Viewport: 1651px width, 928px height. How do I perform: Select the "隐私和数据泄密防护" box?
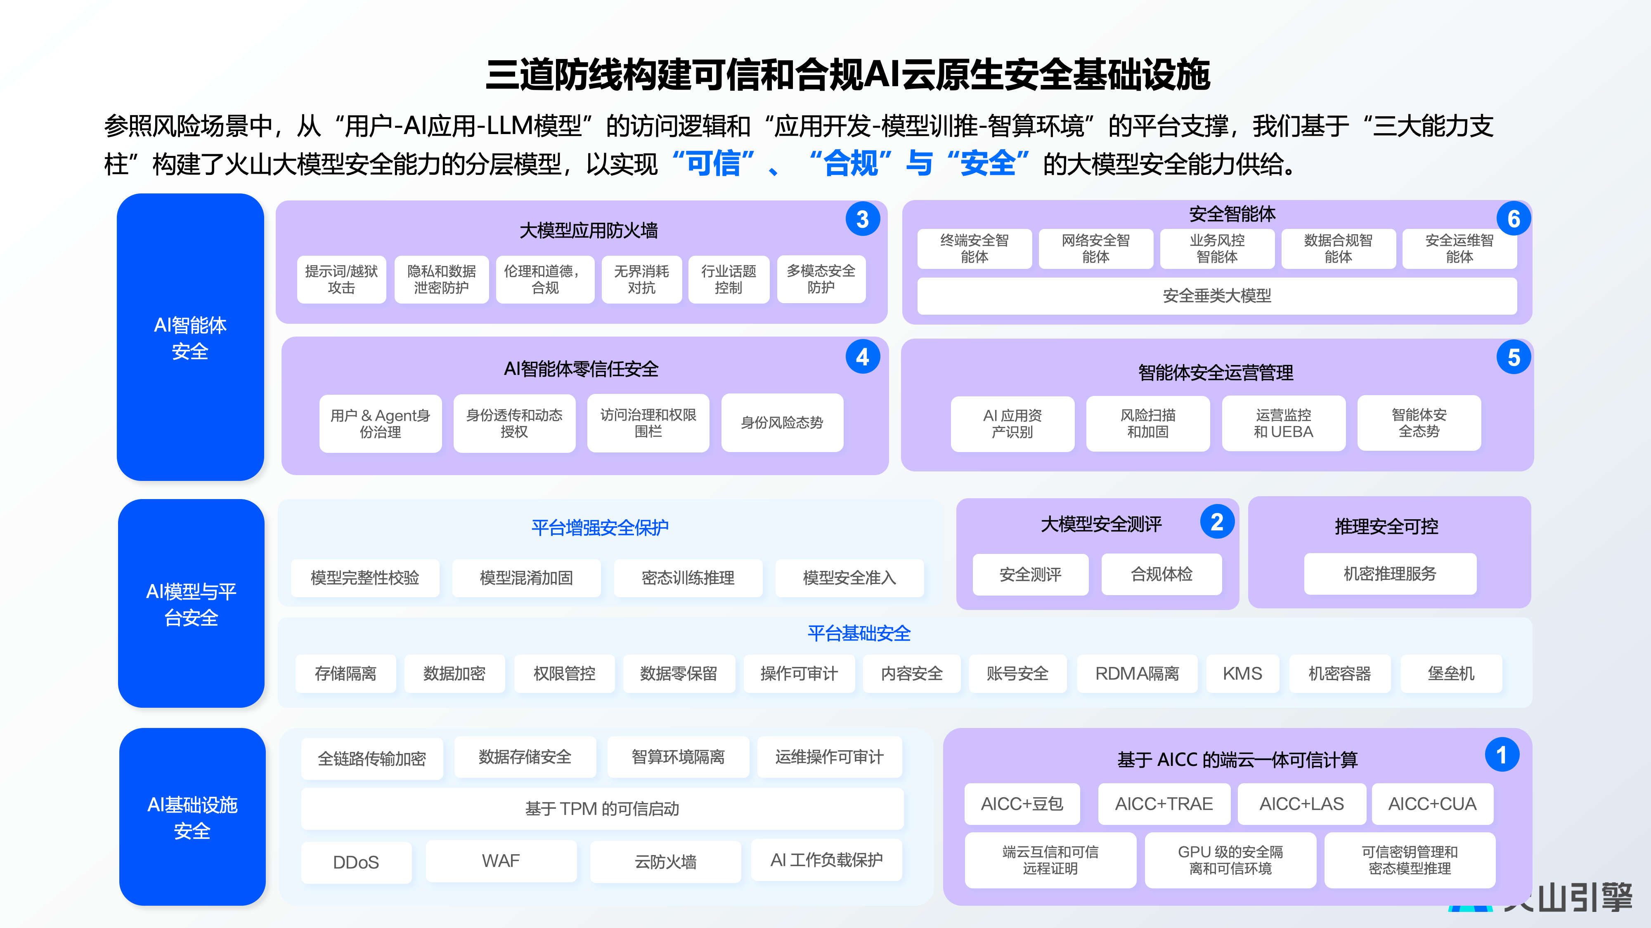442,279
